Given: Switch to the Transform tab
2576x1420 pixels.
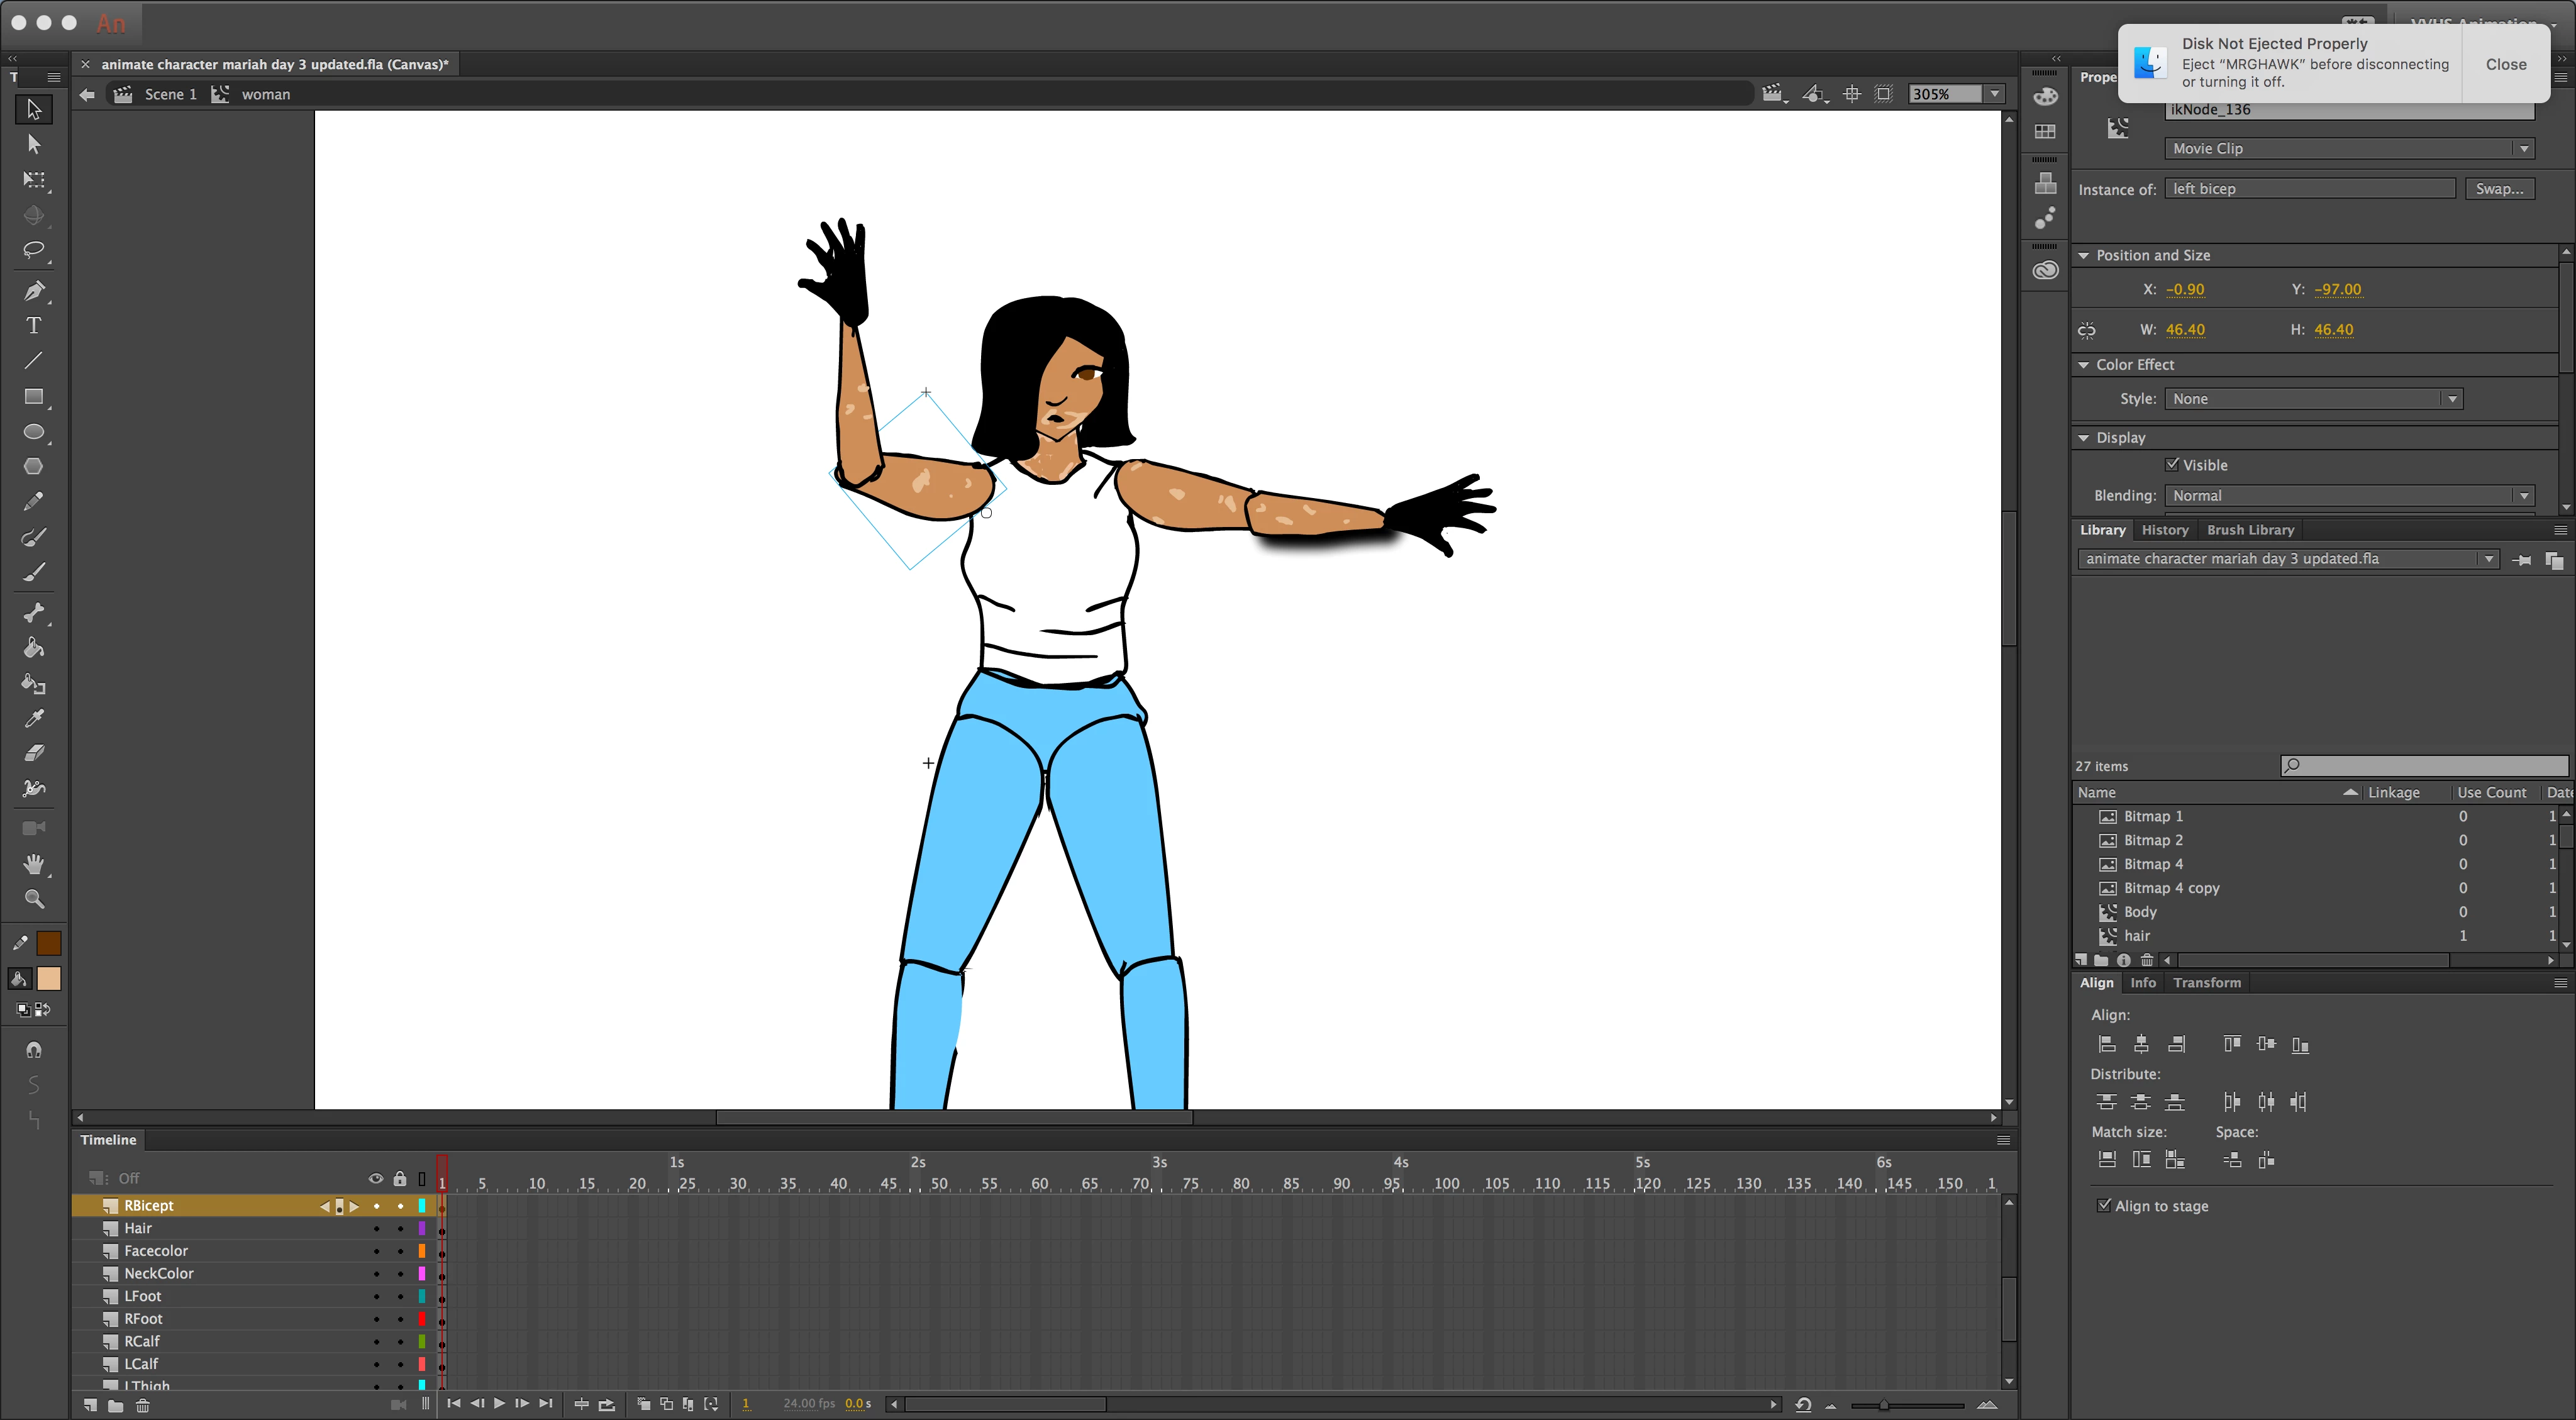Looking at the screenshot, I should (x=2207, y=983).
